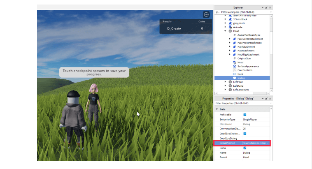This screenshot has height=169, width=312.
Task: Toggle the Archivable checkbox
Action: pos(245,114)
